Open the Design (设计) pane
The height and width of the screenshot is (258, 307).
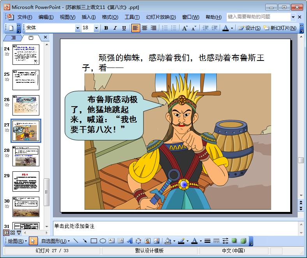(249, 28)
